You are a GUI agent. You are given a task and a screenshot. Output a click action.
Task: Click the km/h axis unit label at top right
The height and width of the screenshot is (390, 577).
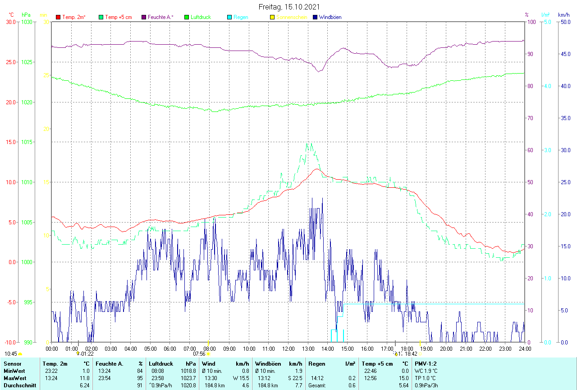563,15
